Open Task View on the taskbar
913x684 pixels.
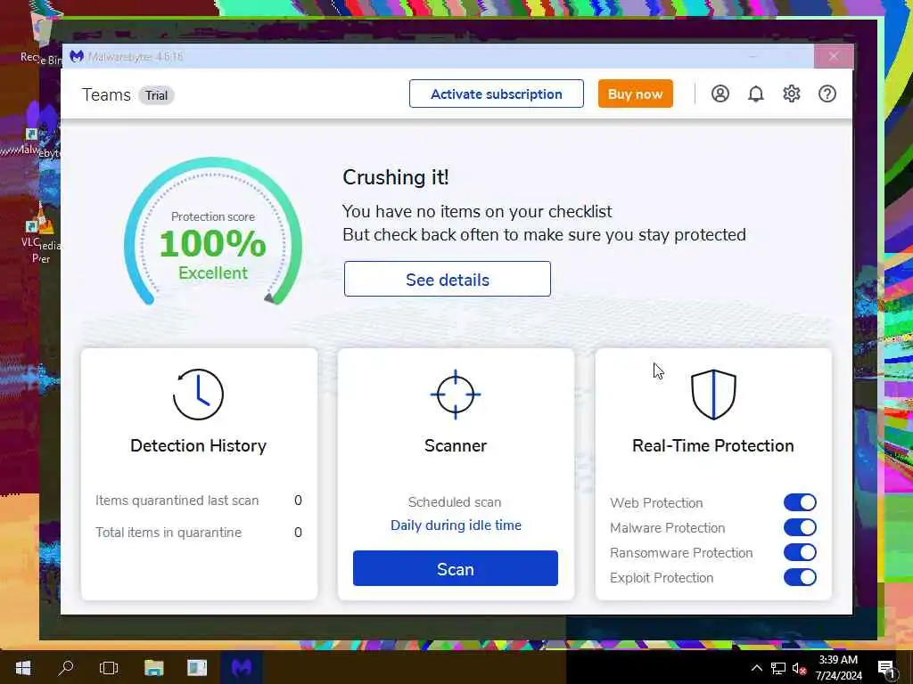pyautogui.click(x=109, y=667)
